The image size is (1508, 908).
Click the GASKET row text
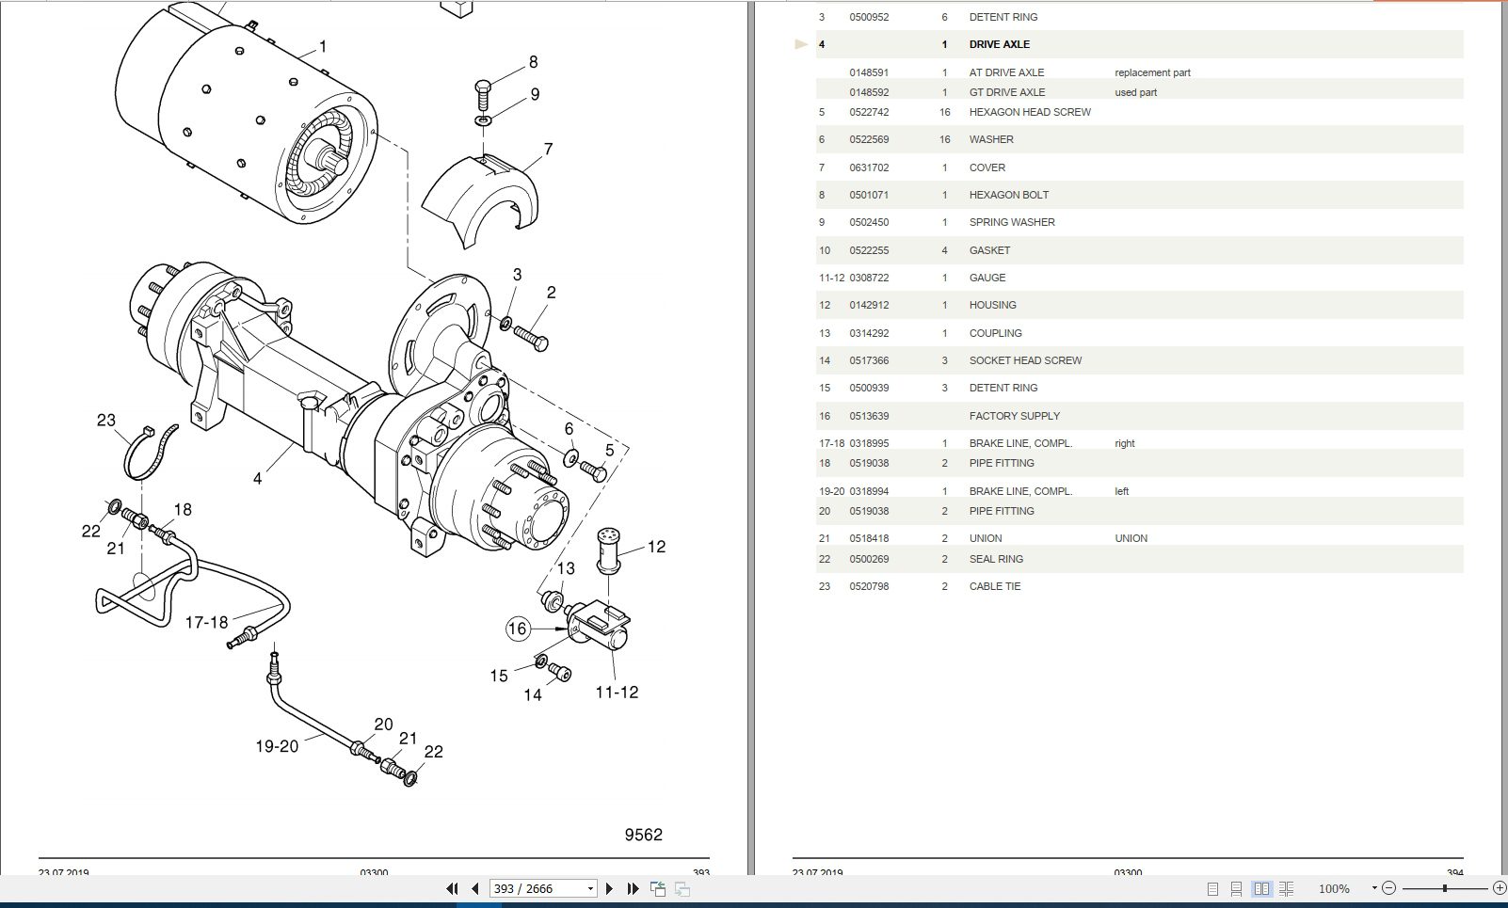[989, 250]
